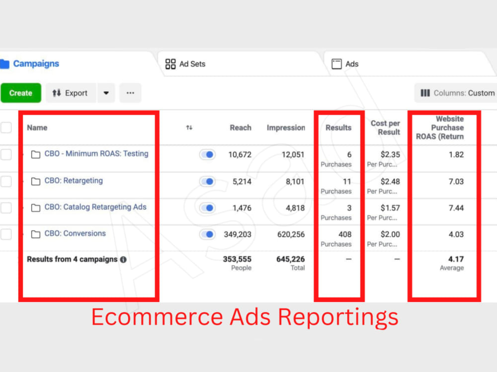Tick checkbox for CBO: Retargeting row
This screenshot has width=497, height=372.
(5, 182)
